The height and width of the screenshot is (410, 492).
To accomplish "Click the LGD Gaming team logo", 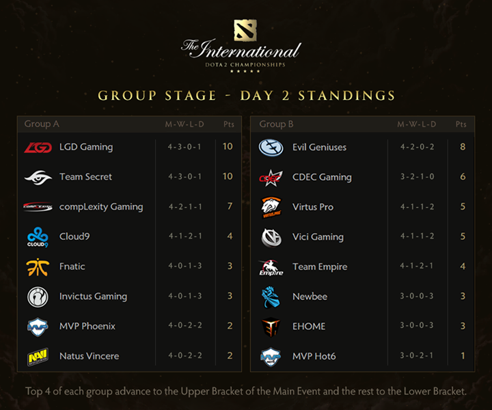I will point(38,148).
